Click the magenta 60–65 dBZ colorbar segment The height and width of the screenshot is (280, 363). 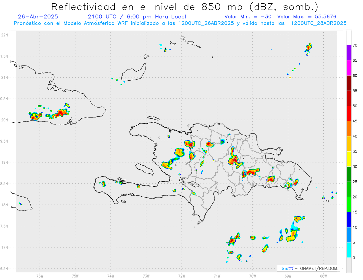[349, 68]
